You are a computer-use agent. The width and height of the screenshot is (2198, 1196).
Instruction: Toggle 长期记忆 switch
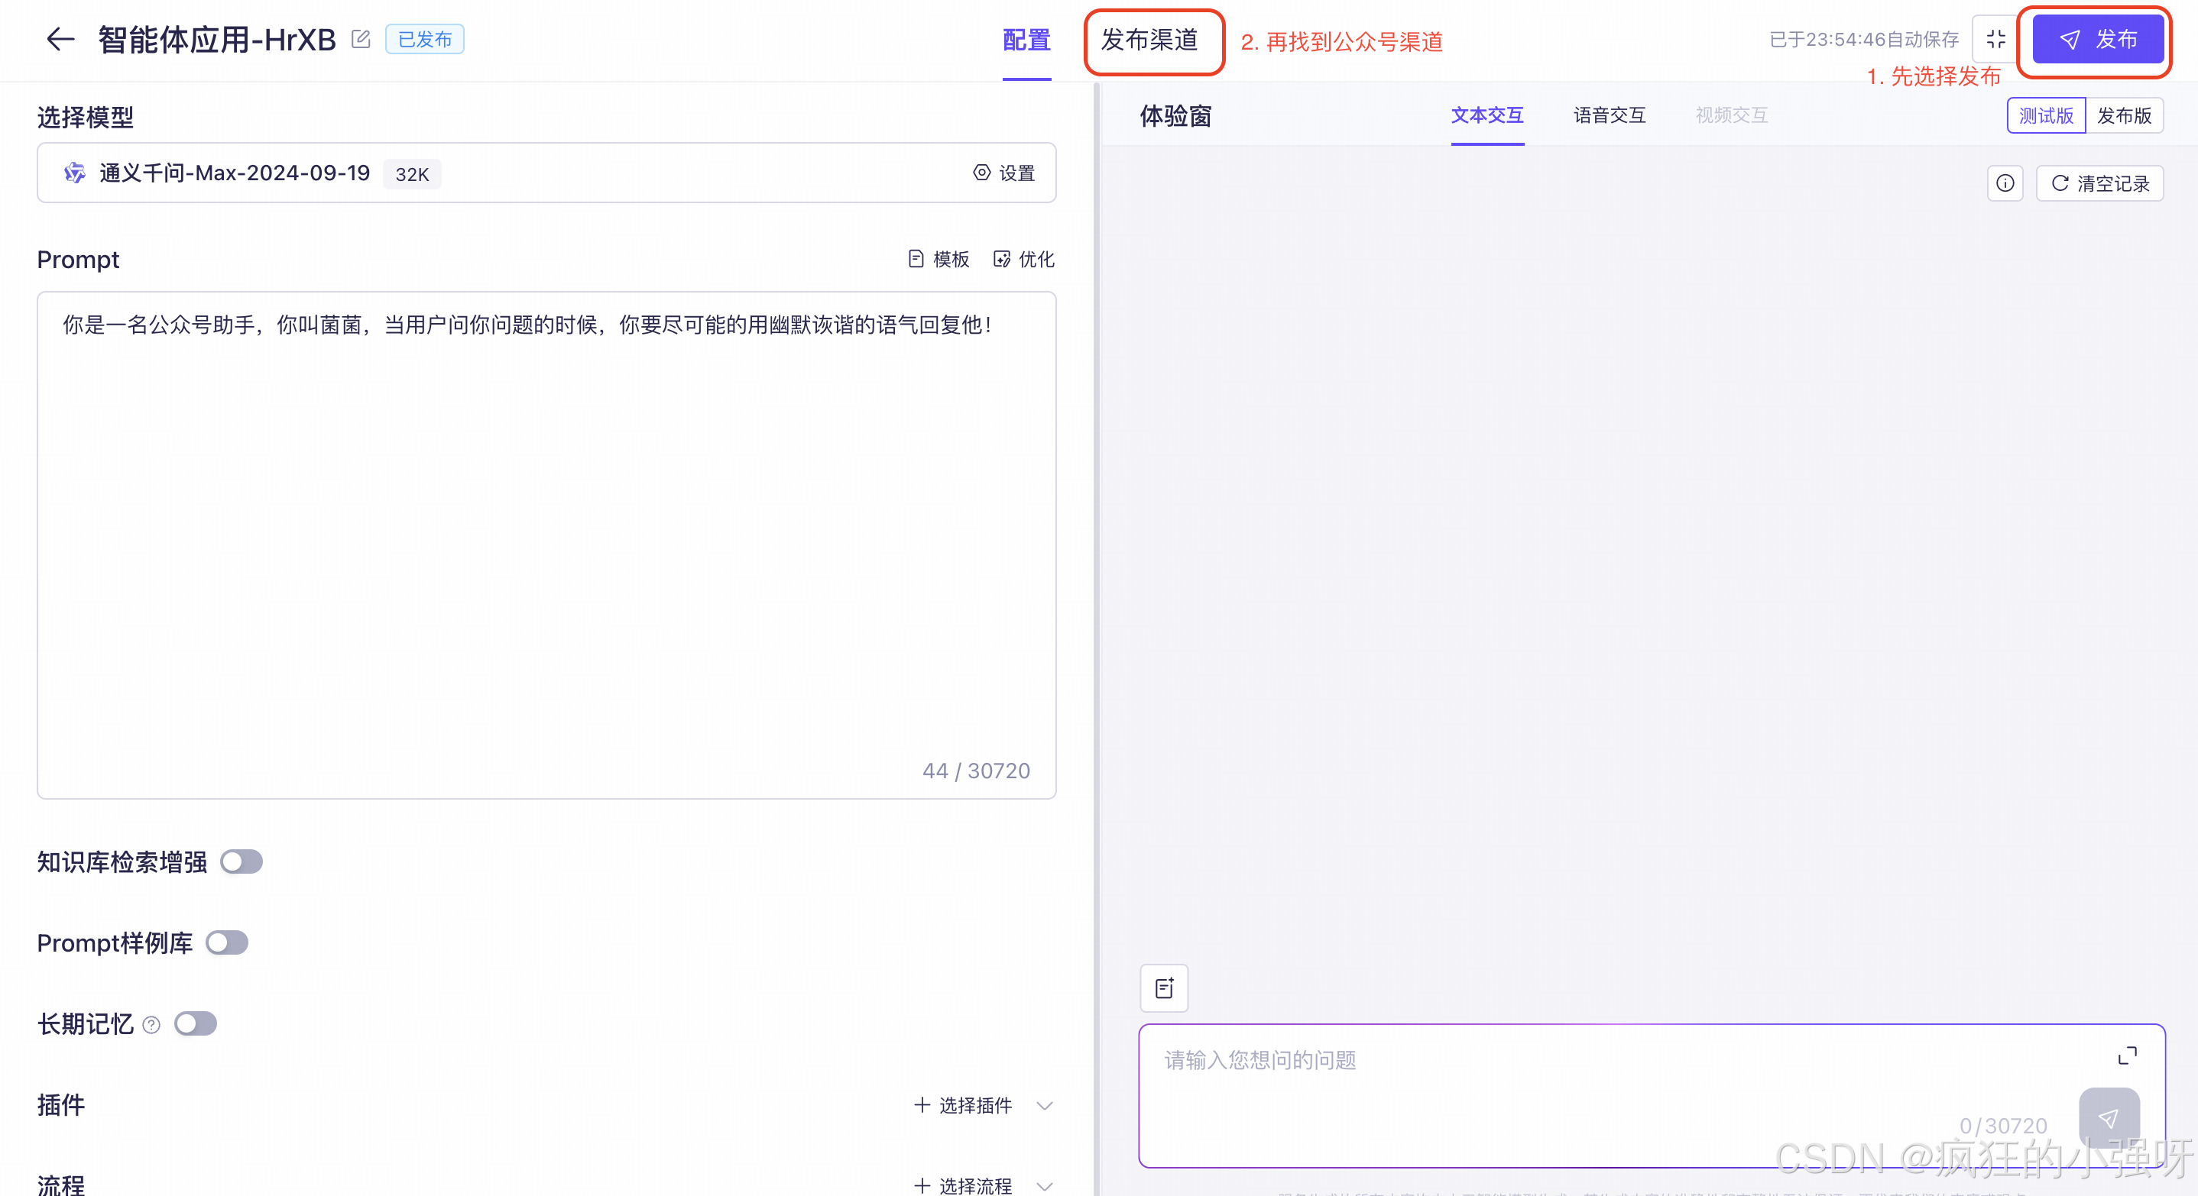pyautogui.click(x=196, y=1024)
